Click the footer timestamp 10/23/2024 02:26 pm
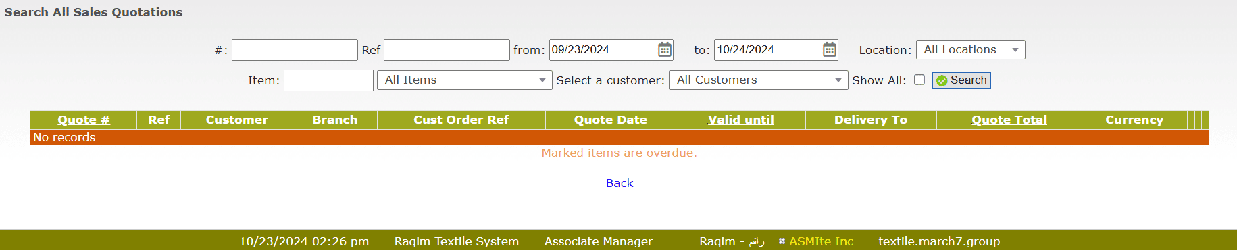This screenshot has height=250, width=1237. (x=304, y=241)
